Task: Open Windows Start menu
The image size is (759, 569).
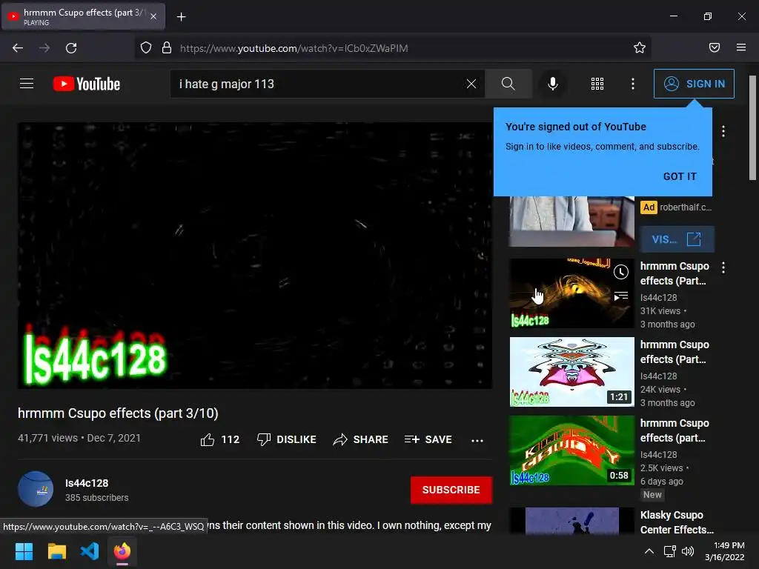Action: point(24,551)
